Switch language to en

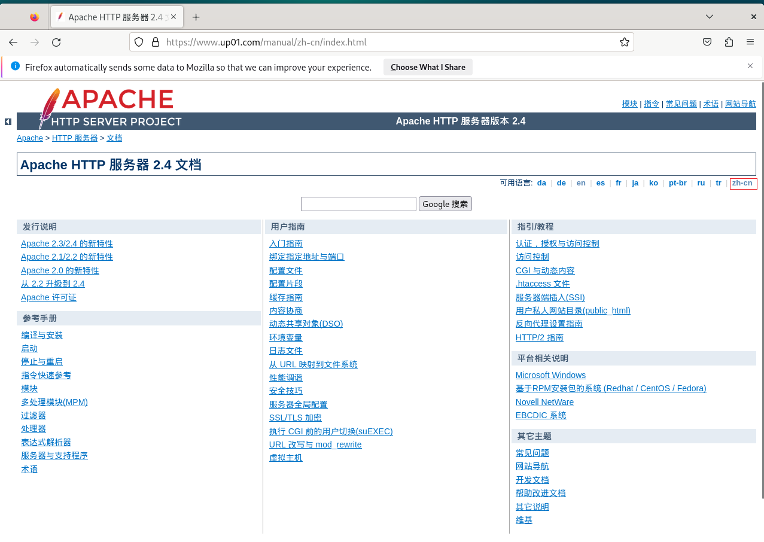(x=581, y=183)
